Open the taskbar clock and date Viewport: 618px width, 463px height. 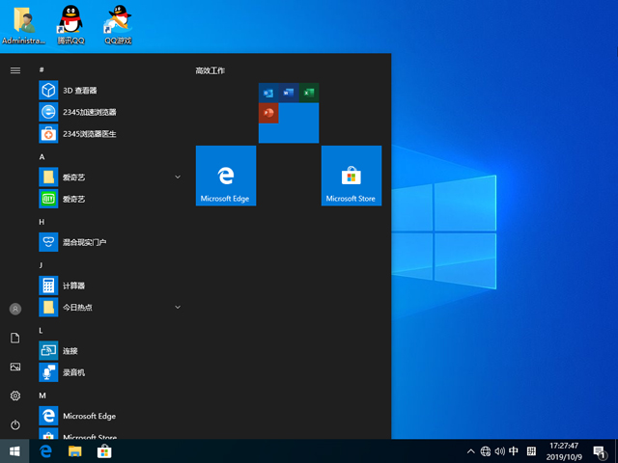[x=564, y=451]
